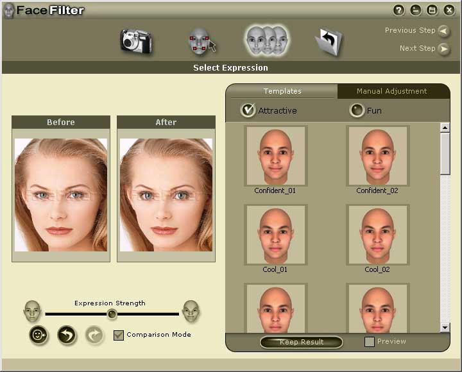The image size is (462, 372).
Task: Open the Templates tab
Action: (x=282, y=91)
